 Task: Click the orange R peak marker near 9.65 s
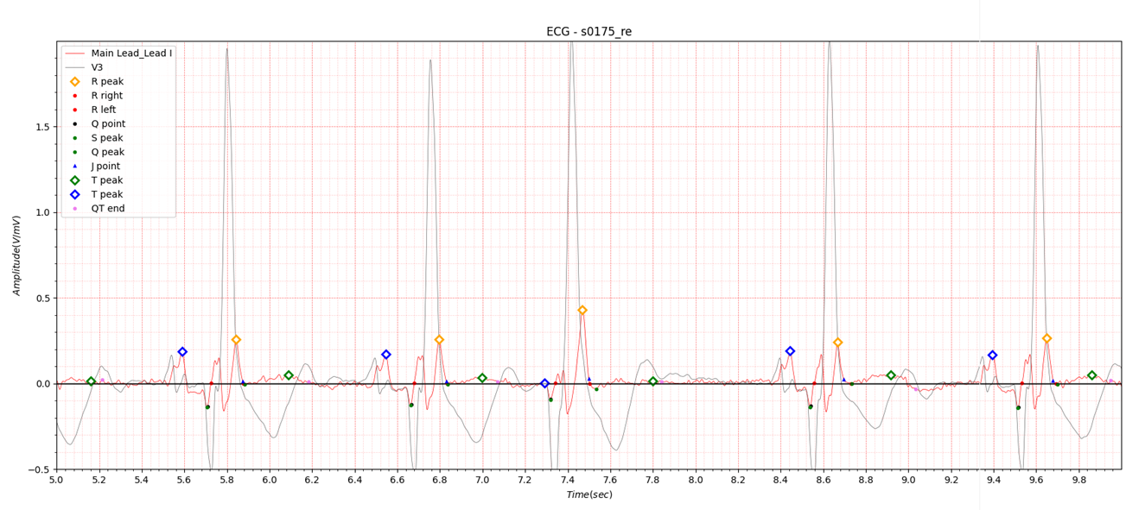point(1046,339)
